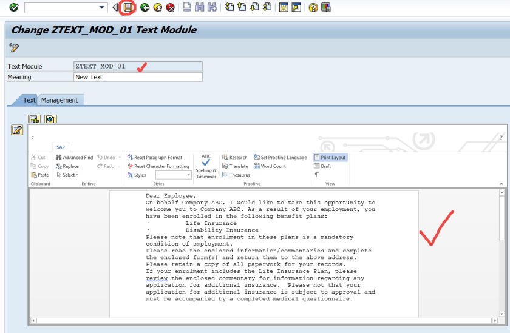Click the yellow Help question mark icon
Viewport: 510px width, 333px height.
313,7
